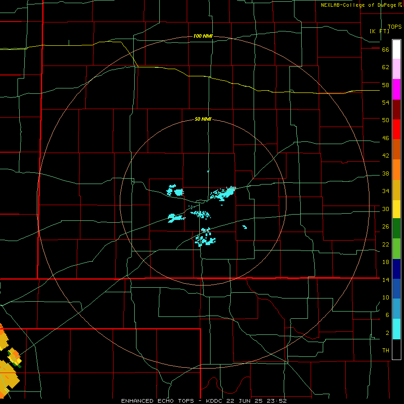The height and width of the screenshot is (404, 404).
Task: Click the light pink legend swatch
Action: 396,69
